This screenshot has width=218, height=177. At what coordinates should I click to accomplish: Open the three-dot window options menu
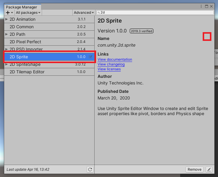pos(201,6)
